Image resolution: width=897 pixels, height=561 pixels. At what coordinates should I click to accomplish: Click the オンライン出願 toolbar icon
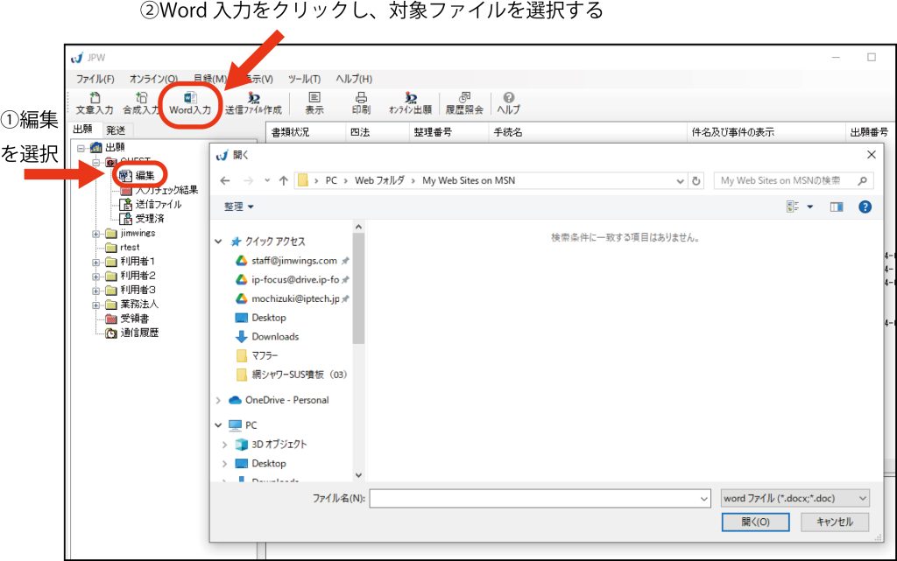click(410, 103)
